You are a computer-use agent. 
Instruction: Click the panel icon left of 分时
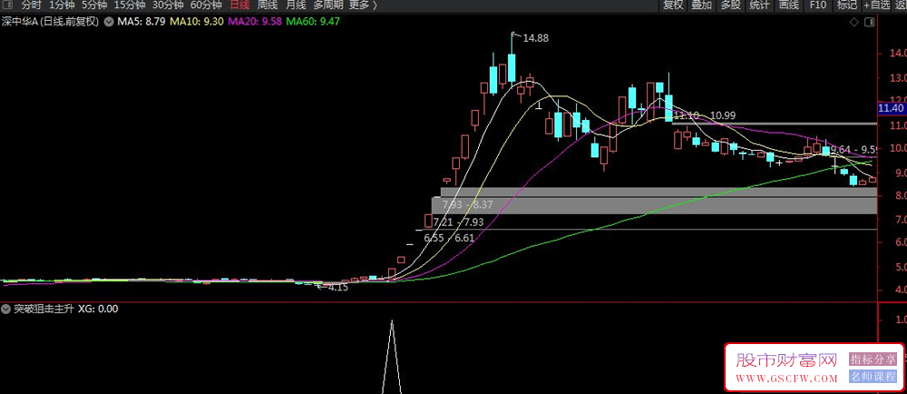coord(9,5)
